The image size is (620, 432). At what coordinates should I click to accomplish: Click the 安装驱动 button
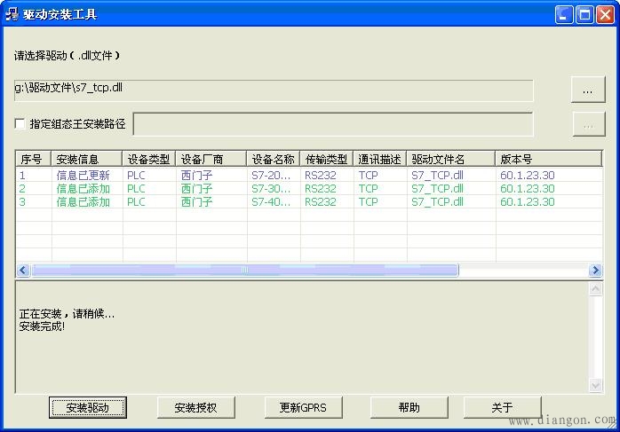tap(88, 407)
